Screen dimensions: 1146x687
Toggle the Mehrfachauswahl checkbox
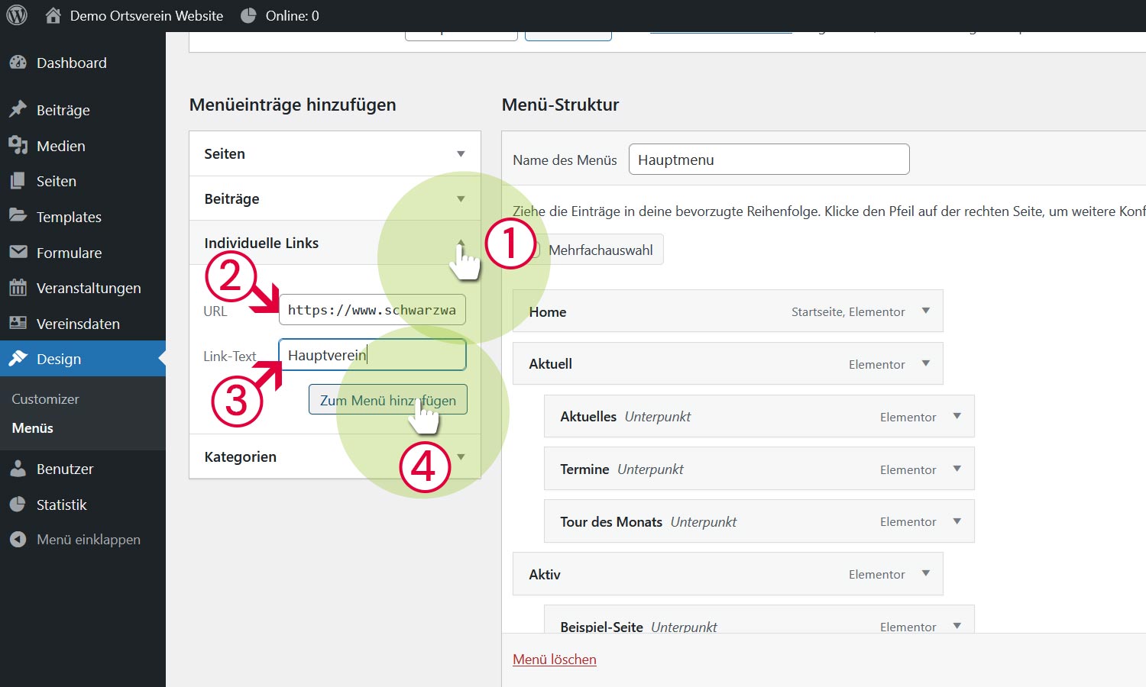pyautogui.click(x=533, y=250)
